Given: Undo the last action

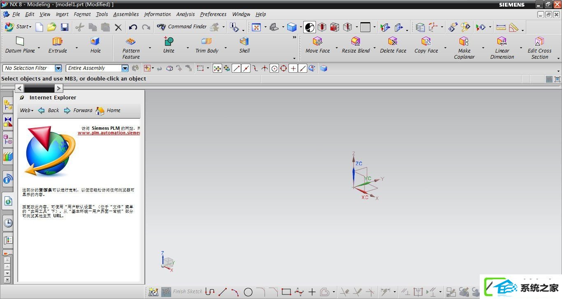Looking at the screenshot, I should coord(133,27).
